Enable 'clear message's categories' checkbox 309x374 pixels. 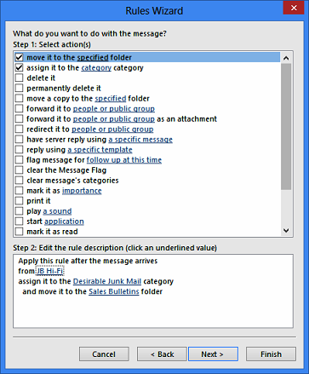pos(19,181)
